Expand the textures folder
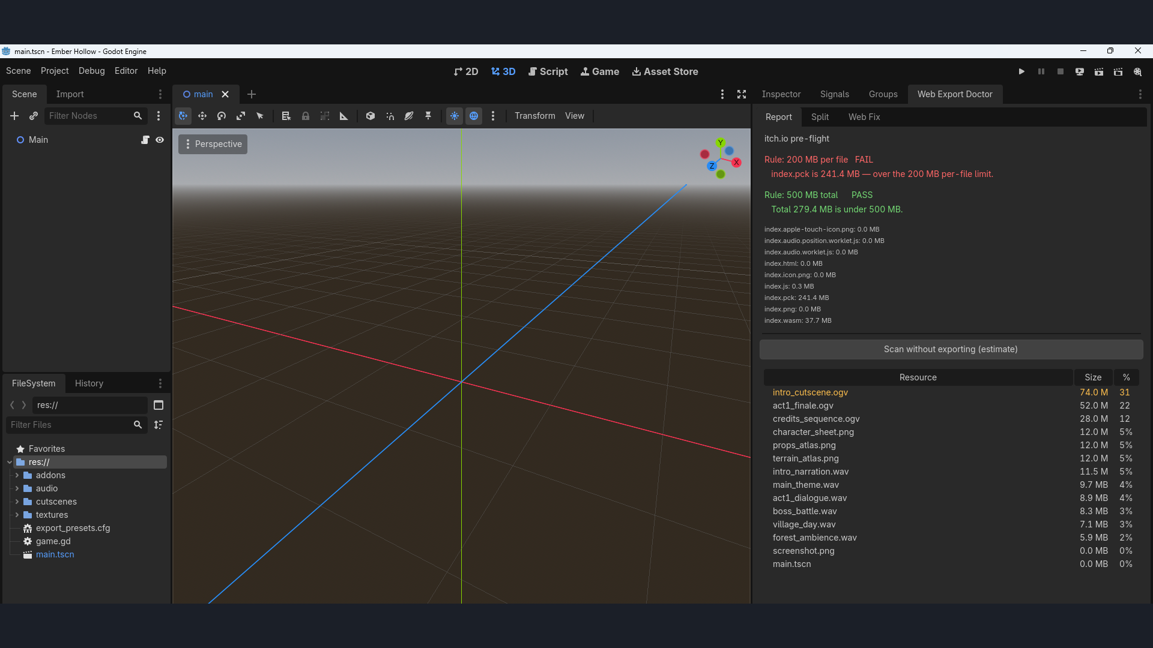 (17, 515)
